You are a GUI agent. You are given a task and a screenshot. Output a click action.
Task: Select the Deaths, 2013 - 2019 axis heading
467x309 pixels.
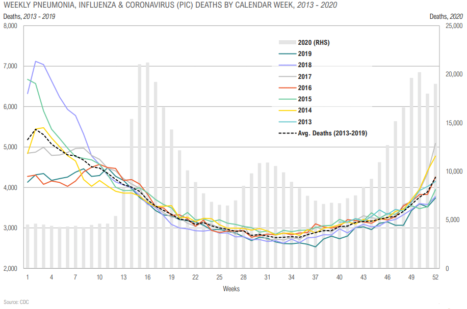[x=29, y=16]
